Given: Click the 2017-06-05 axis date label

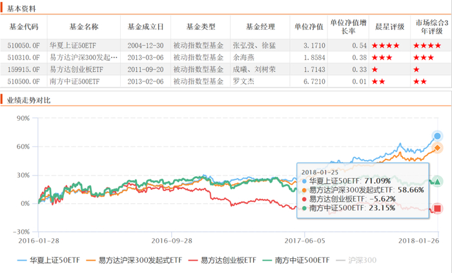Looking at the screenshot, I should (x=305, y=241).
